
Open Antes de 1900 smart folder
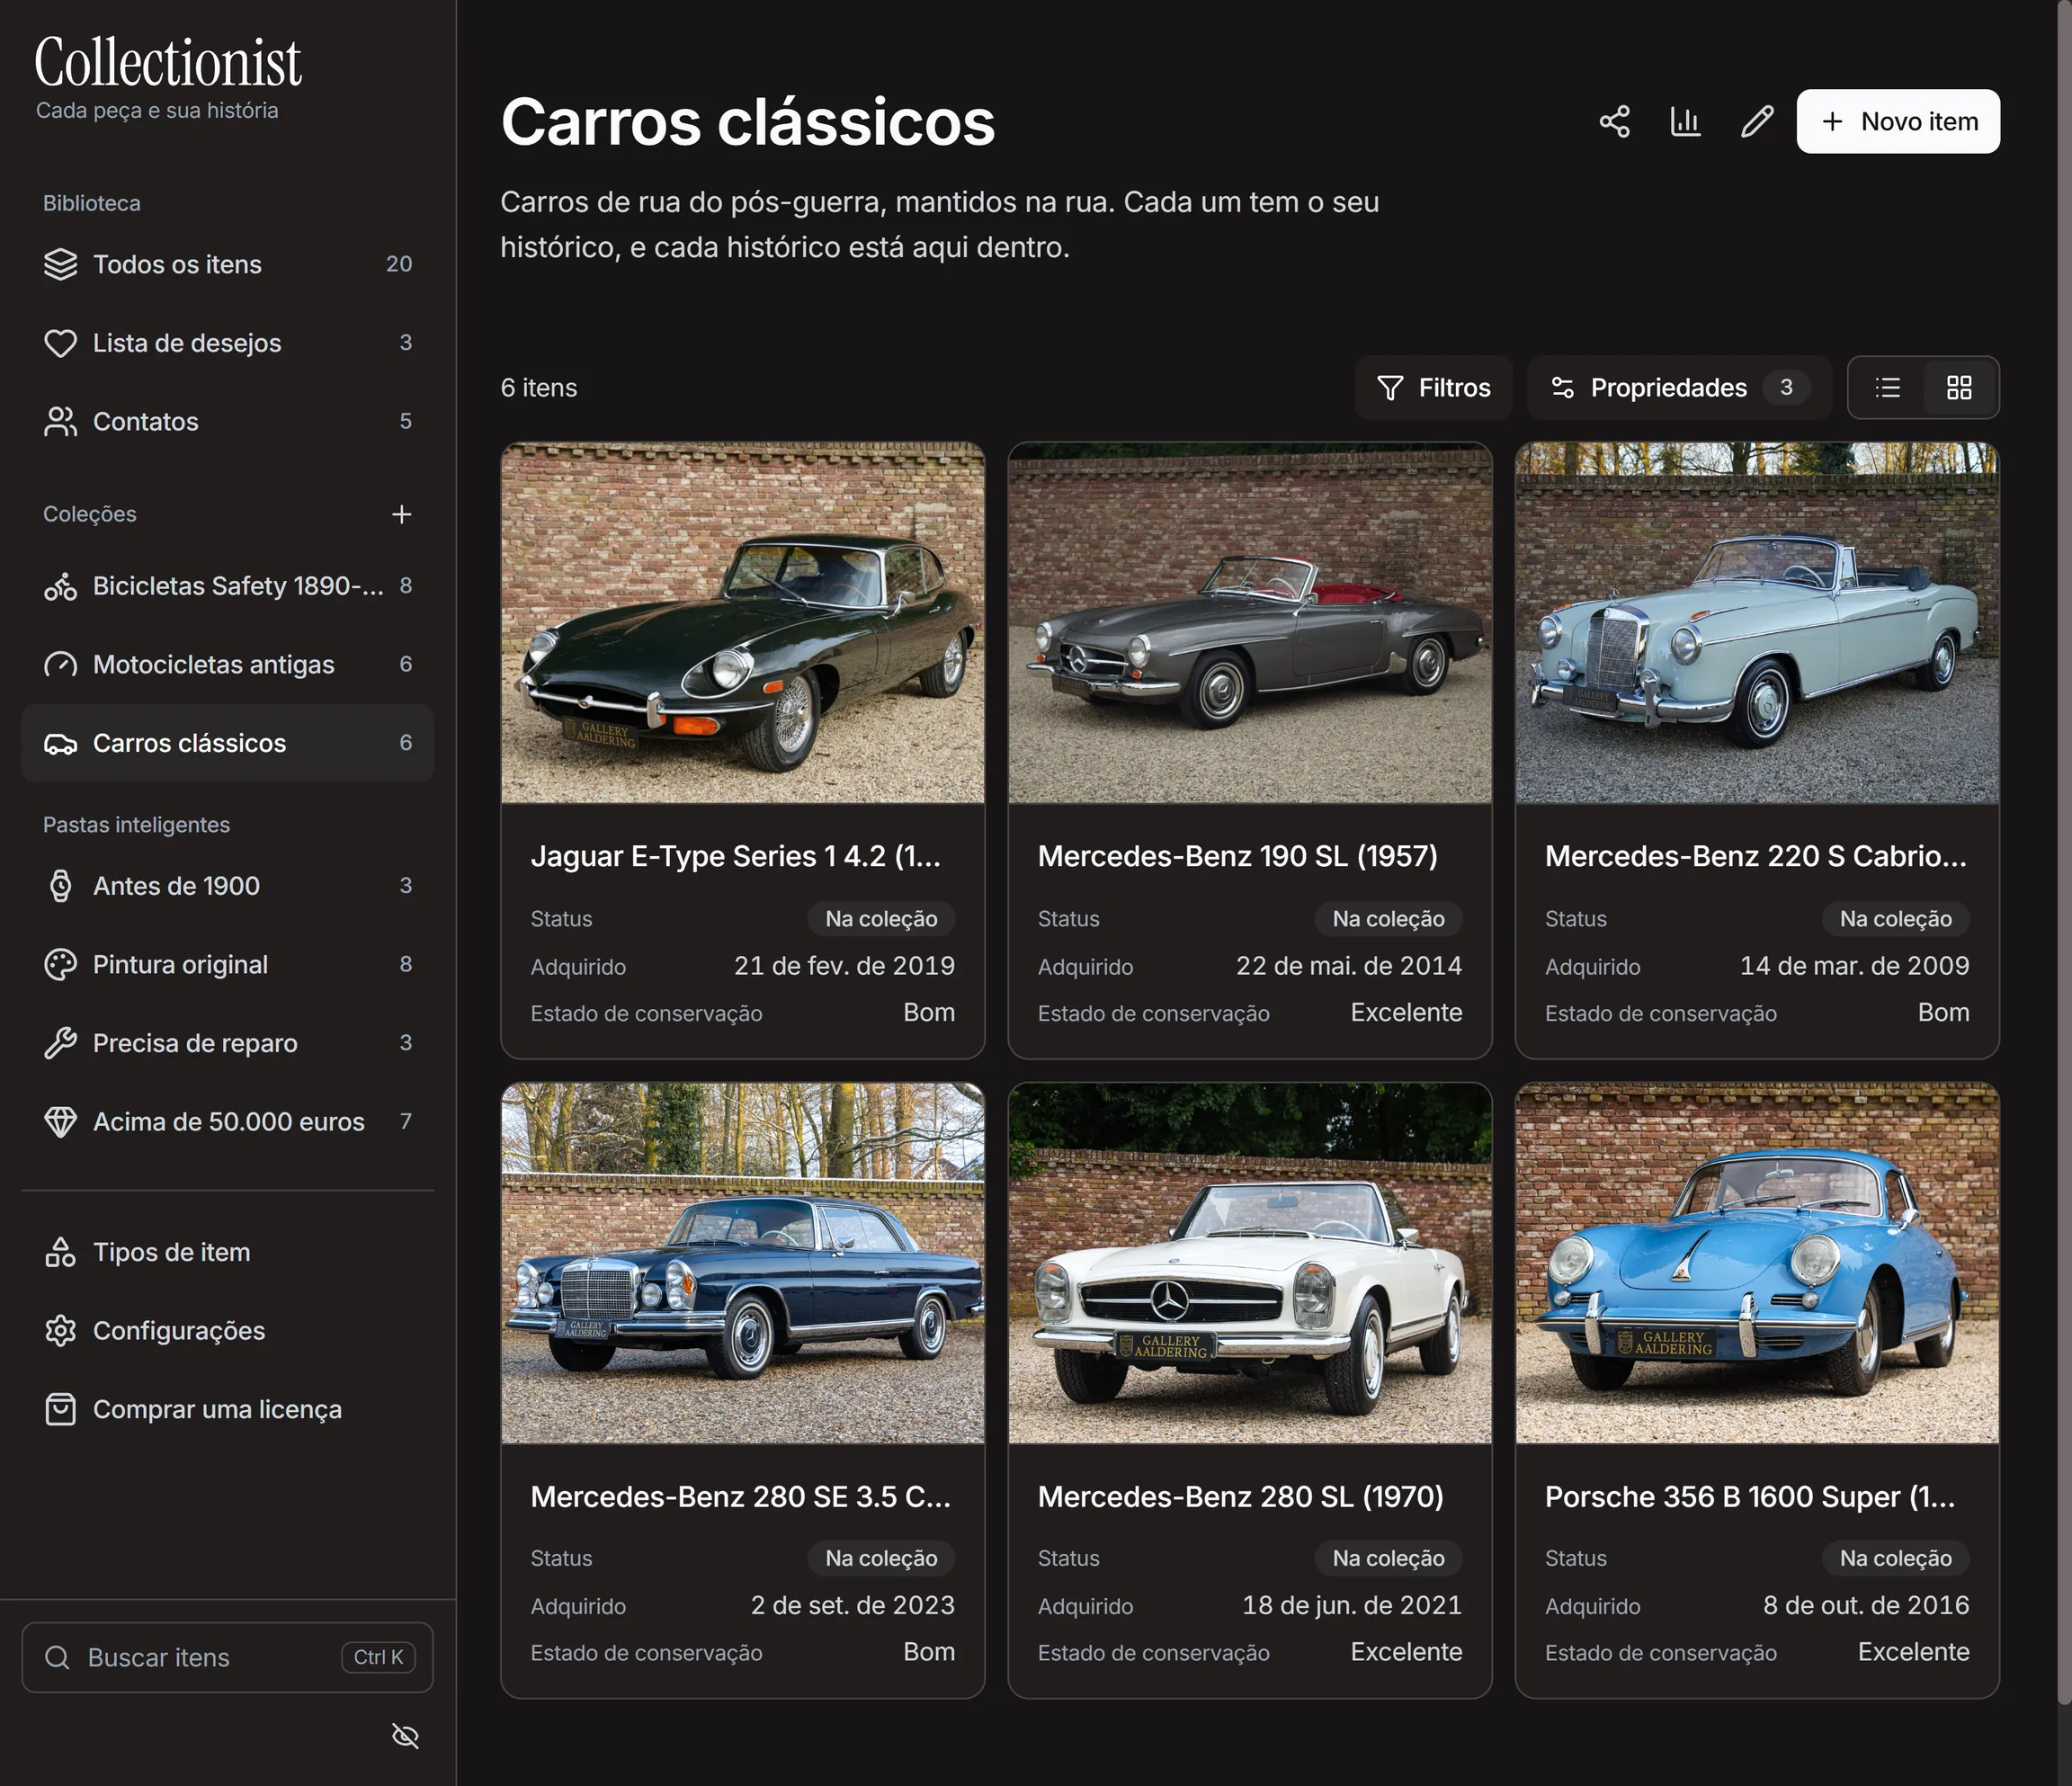point(228,886)
